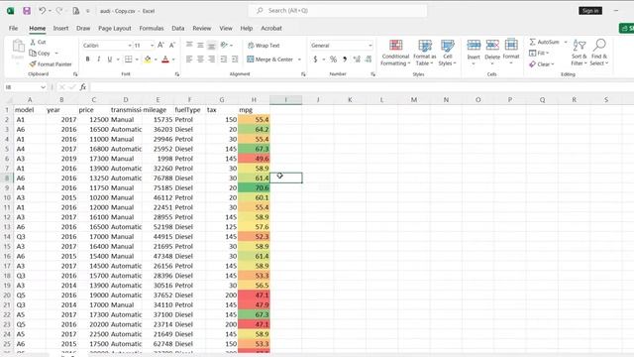The height and width of the screenshot is (357, 634).
Task: Open Font settings dialog launcher
Action: point(176,74)
